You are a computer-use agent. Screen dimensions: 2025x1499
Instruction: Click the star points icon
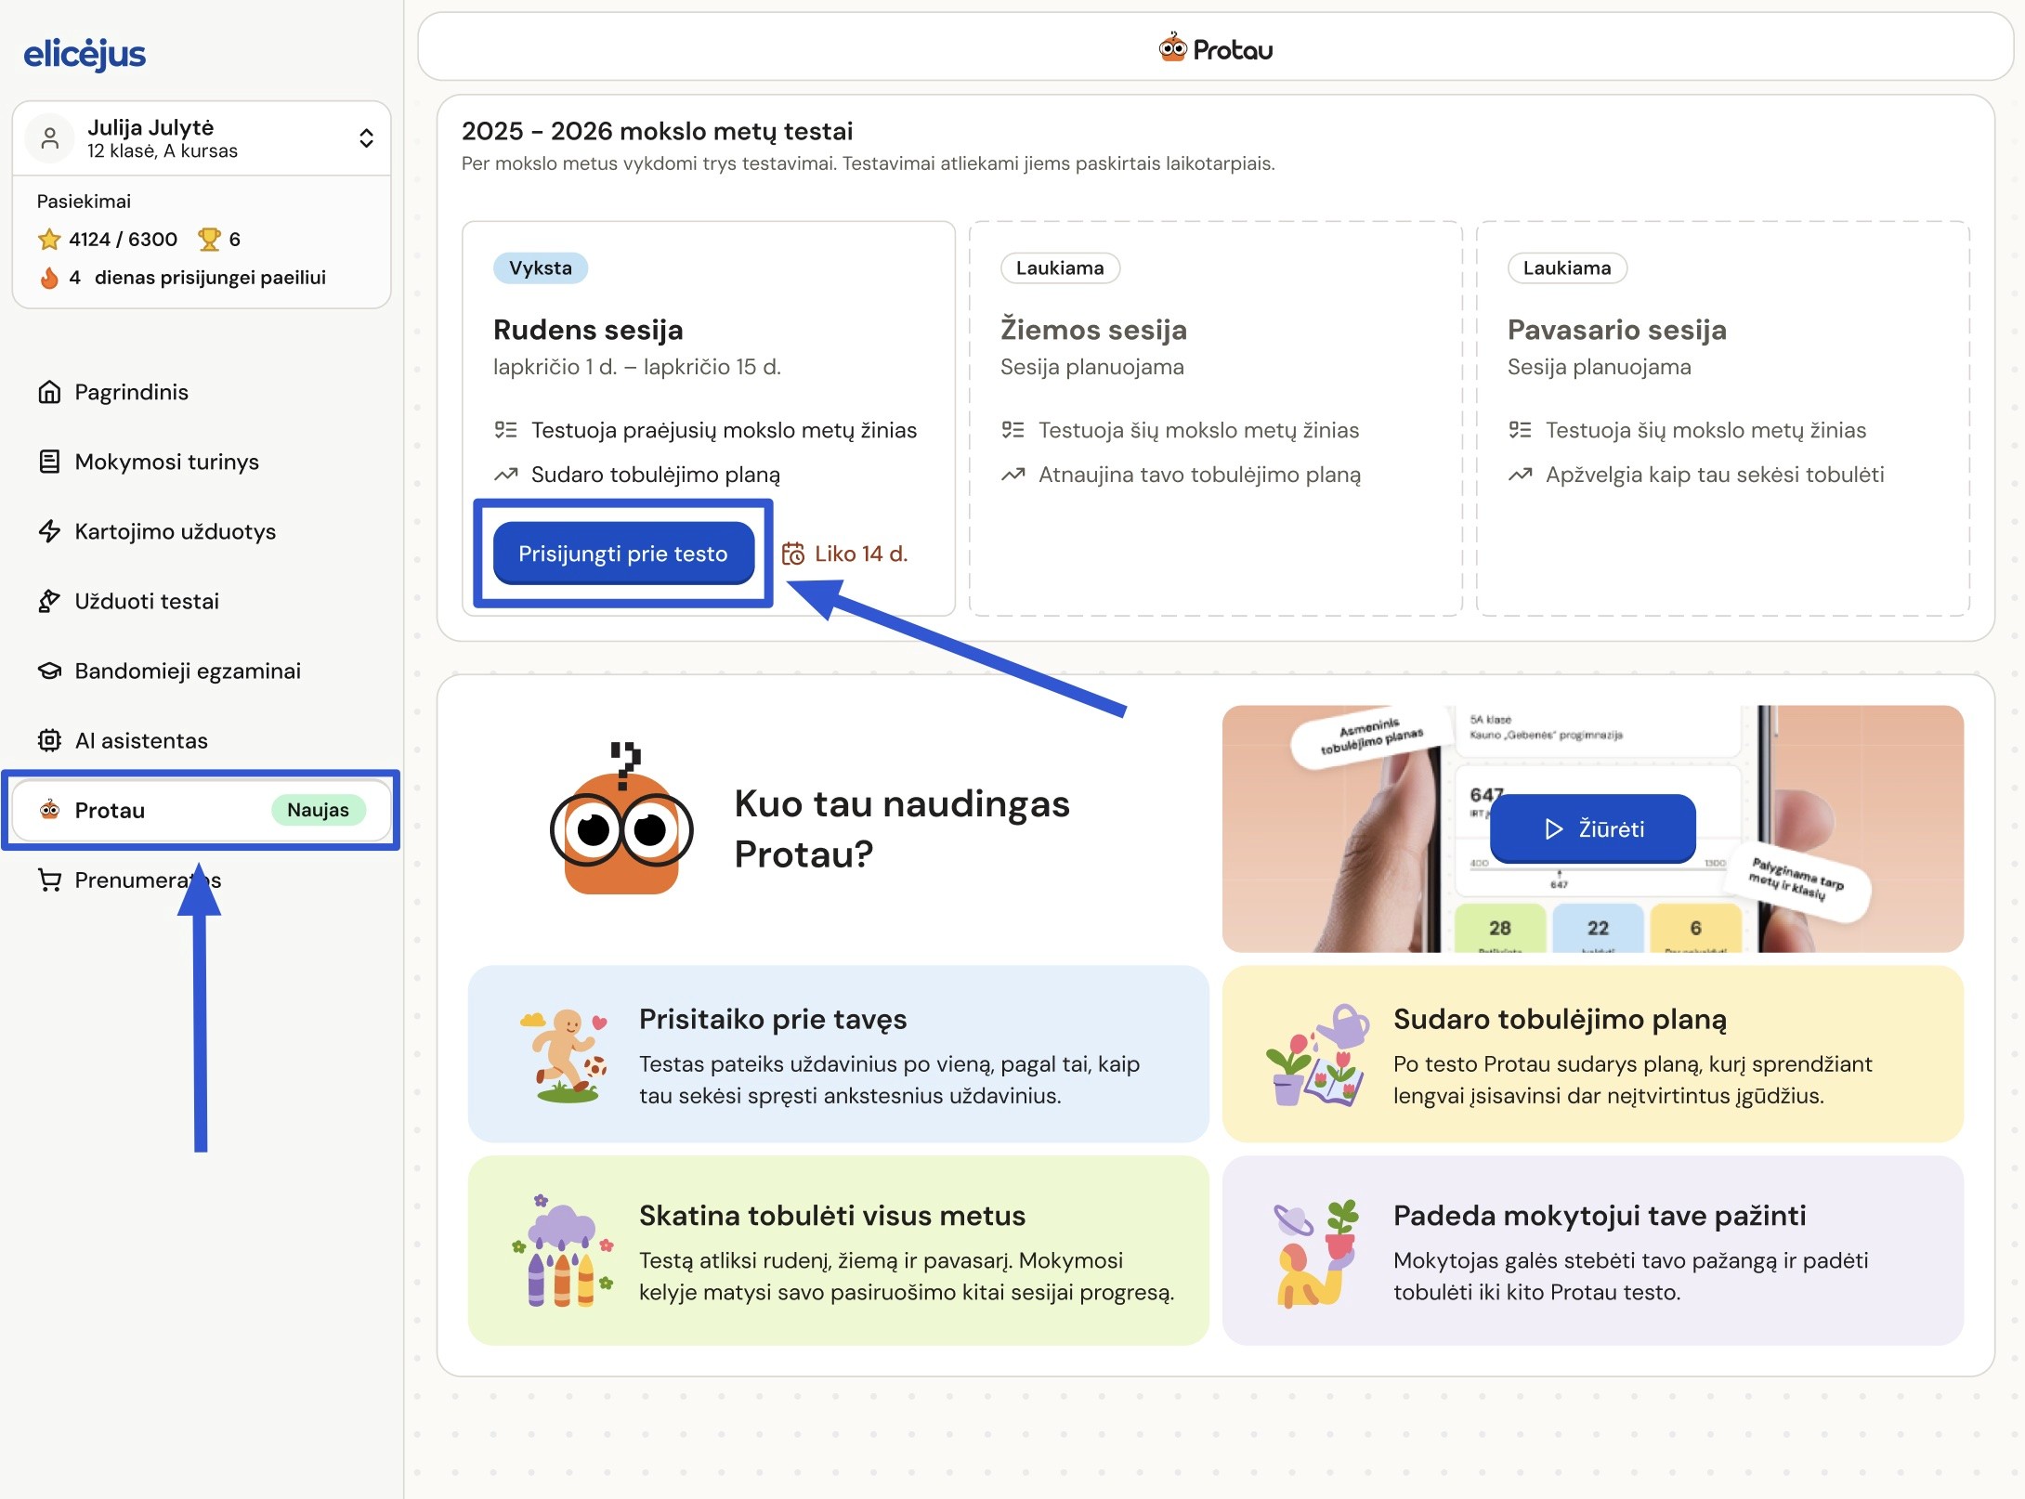pos(49,240)
